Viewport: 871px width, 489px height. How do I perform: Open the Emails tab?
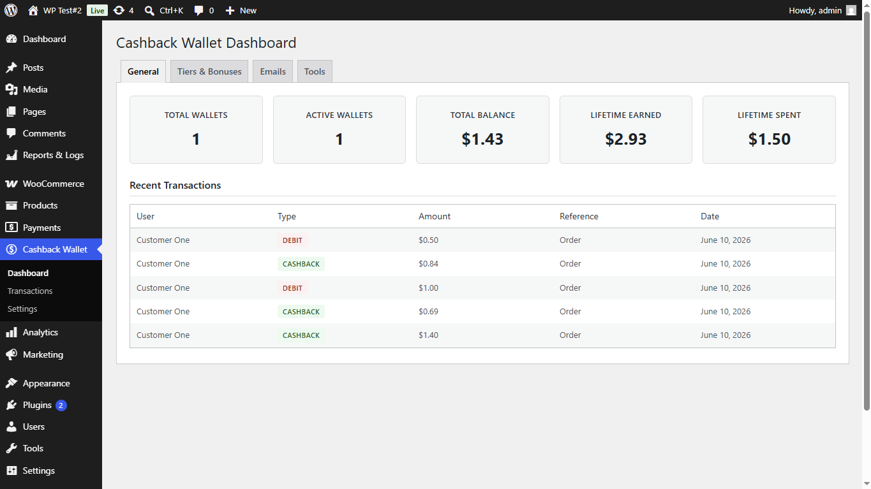coord(272,71)
